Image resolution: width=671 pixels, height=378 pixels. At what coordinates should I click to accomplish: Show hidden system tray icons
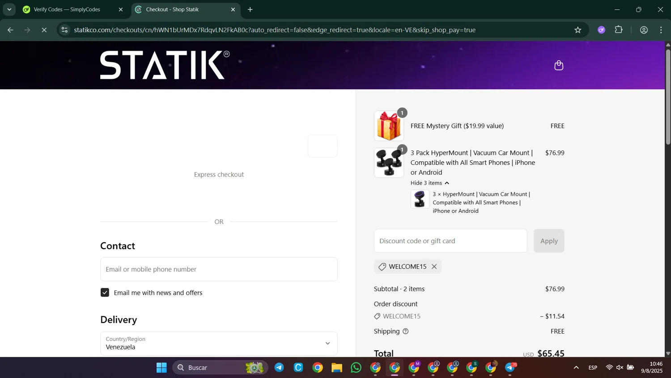click(576, 368)
